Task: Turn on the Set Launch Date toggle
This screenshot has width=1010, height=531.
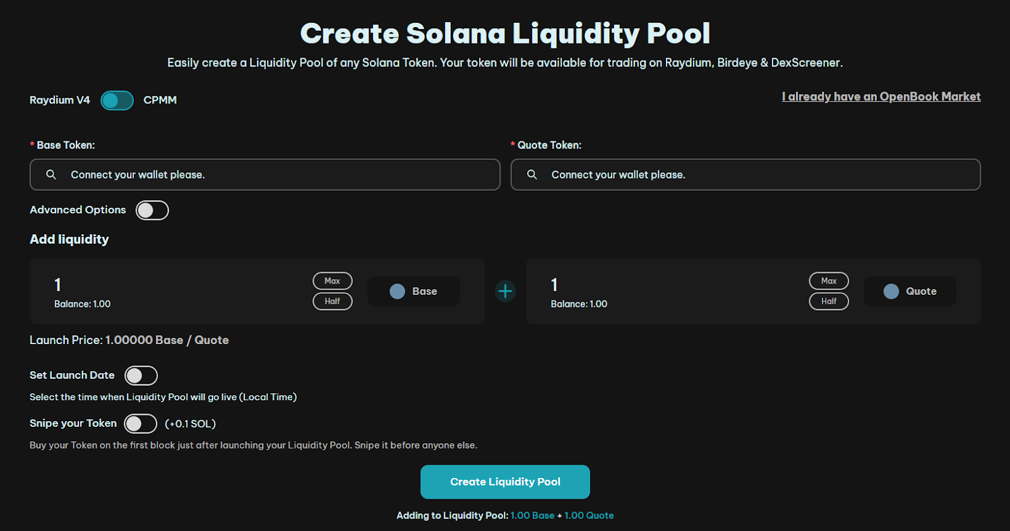Action: coord(141,376)
